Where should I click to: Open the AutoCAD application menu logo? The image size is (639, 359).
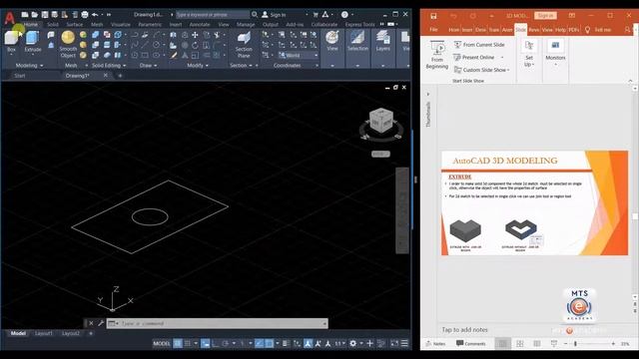tap(9, 17)
